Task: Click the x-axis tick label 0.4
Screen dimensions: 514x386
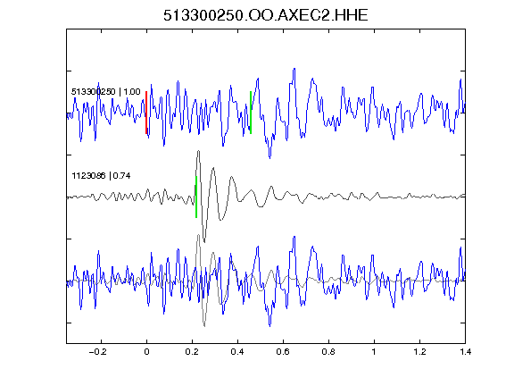Action: click(237, 352)
